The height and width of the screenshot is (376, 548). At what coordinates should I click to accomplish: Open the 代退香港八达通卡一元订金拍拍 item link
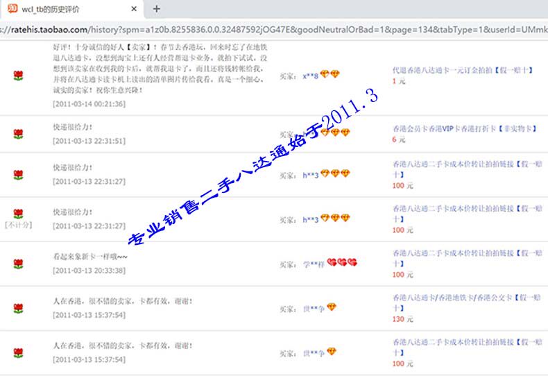click(x=463, y=70)
